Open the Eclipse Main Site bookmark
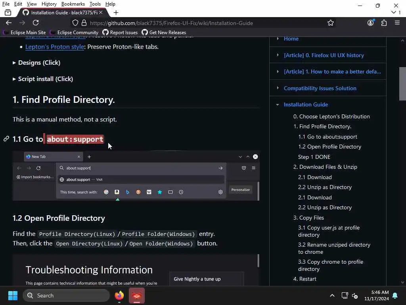This screenshot has width=406, height=305. click(x=25, y=33)
